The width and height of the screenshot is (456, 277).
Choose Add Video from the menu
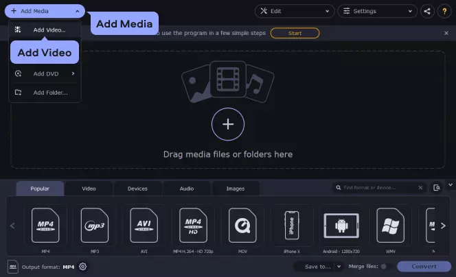coord(45,29)
